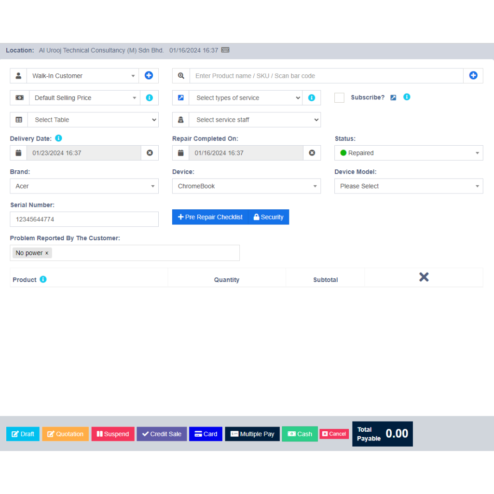
Task: Click info icon beside Default Selling Price
Action: [x=149, y=98]
